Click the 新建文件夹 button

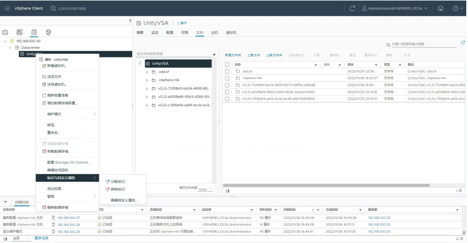coord(233,55)
